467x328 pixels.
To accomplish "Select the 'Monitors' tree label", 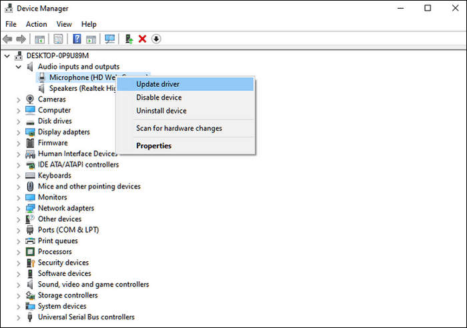I will (53, 197).
